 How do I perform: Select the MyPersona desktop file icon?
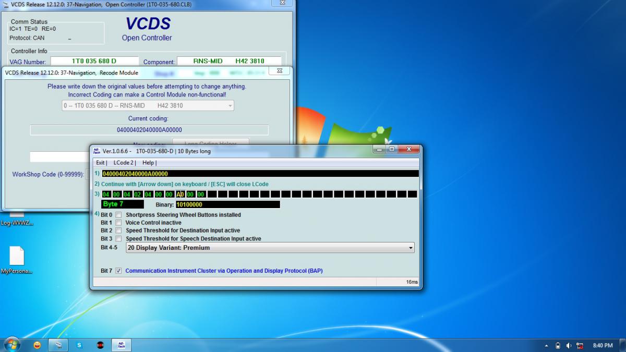tap(17, 260)
